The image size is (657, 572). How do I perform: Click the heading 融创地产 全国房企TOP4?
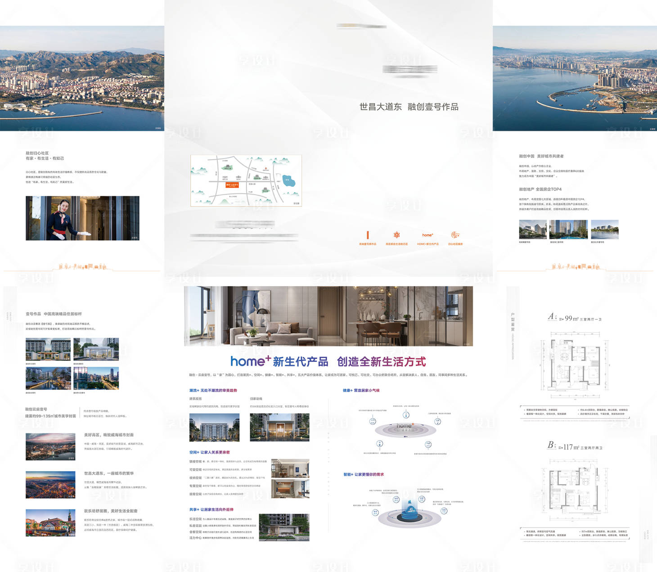click(540, 189)
